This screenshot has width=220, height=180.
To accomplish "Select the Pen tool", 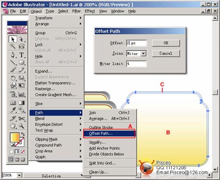I will pos(13,55).
